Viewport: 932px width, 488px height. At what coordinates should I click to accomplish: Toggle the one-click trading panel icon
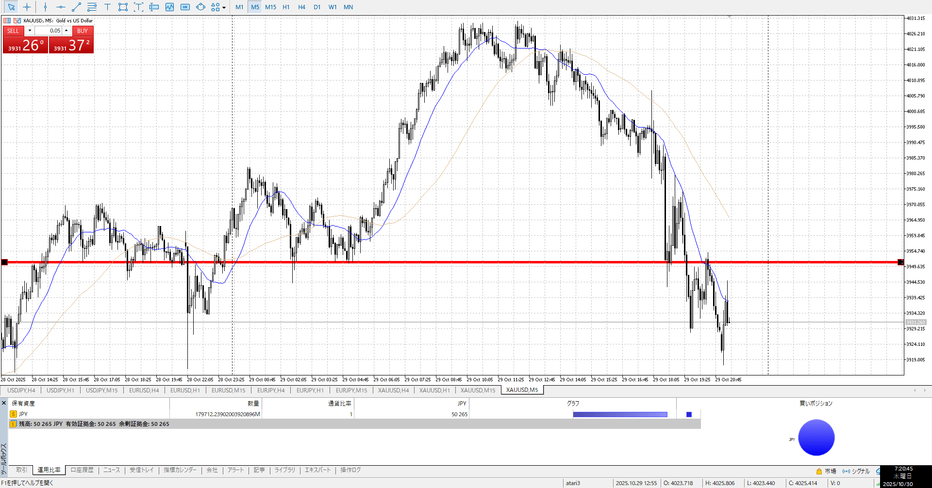tap(17, 20)
